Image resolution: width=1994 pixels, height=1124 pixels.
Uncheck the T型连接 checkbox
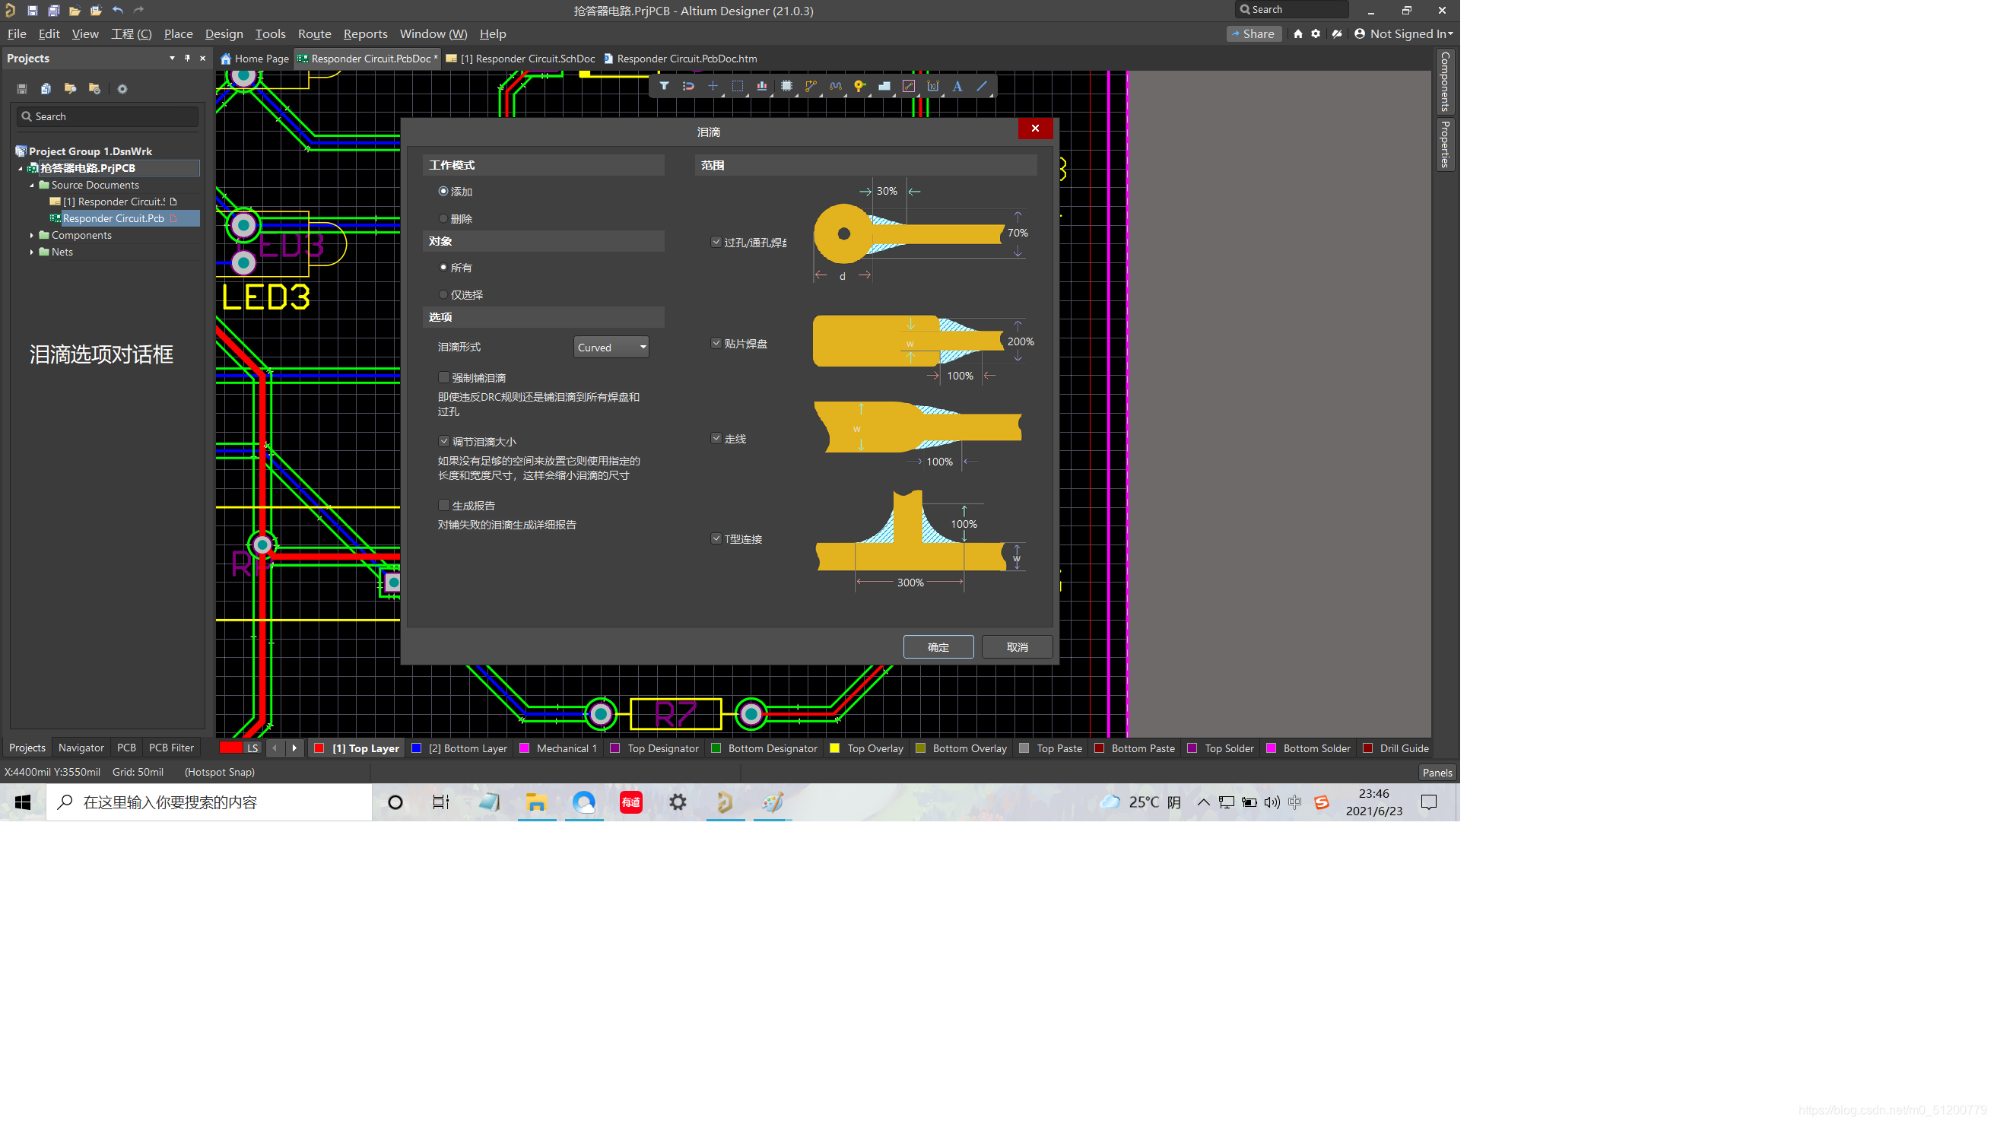pos(716,538)
